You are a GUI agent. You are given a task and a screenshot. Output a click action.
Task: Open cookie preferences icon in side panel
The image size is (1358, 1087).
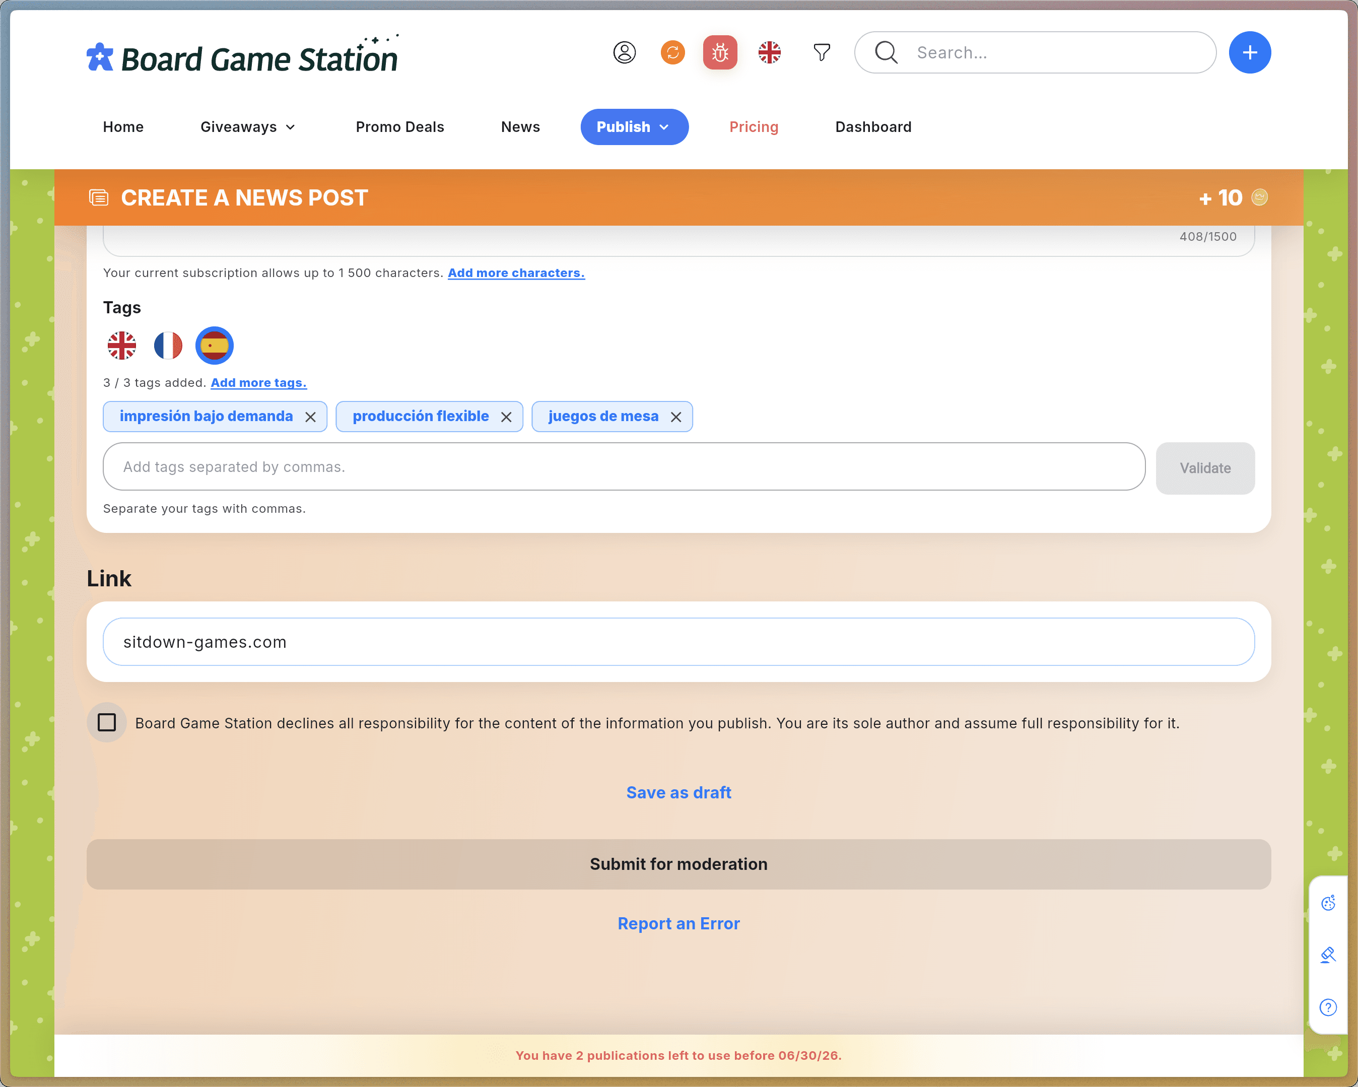(1328, 903)
